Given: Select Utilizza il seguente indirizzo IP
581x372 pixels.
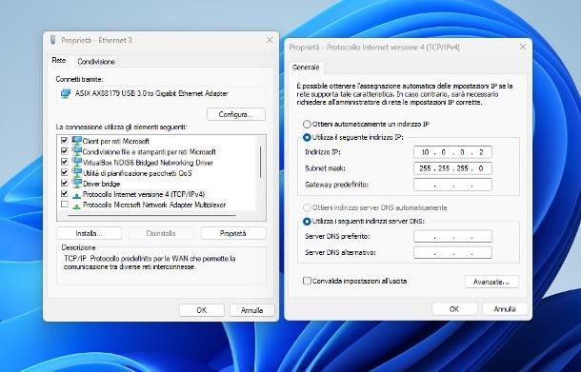Looking at the screenshot, I should click(307, 137).
